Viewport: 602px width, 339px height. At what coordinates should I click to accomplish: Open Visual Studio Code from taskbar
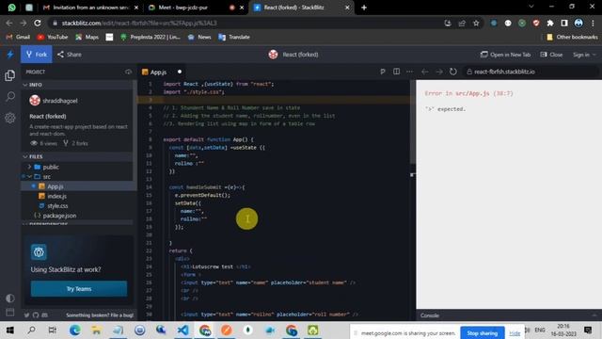pyautogui.click(x=182, y=331)
